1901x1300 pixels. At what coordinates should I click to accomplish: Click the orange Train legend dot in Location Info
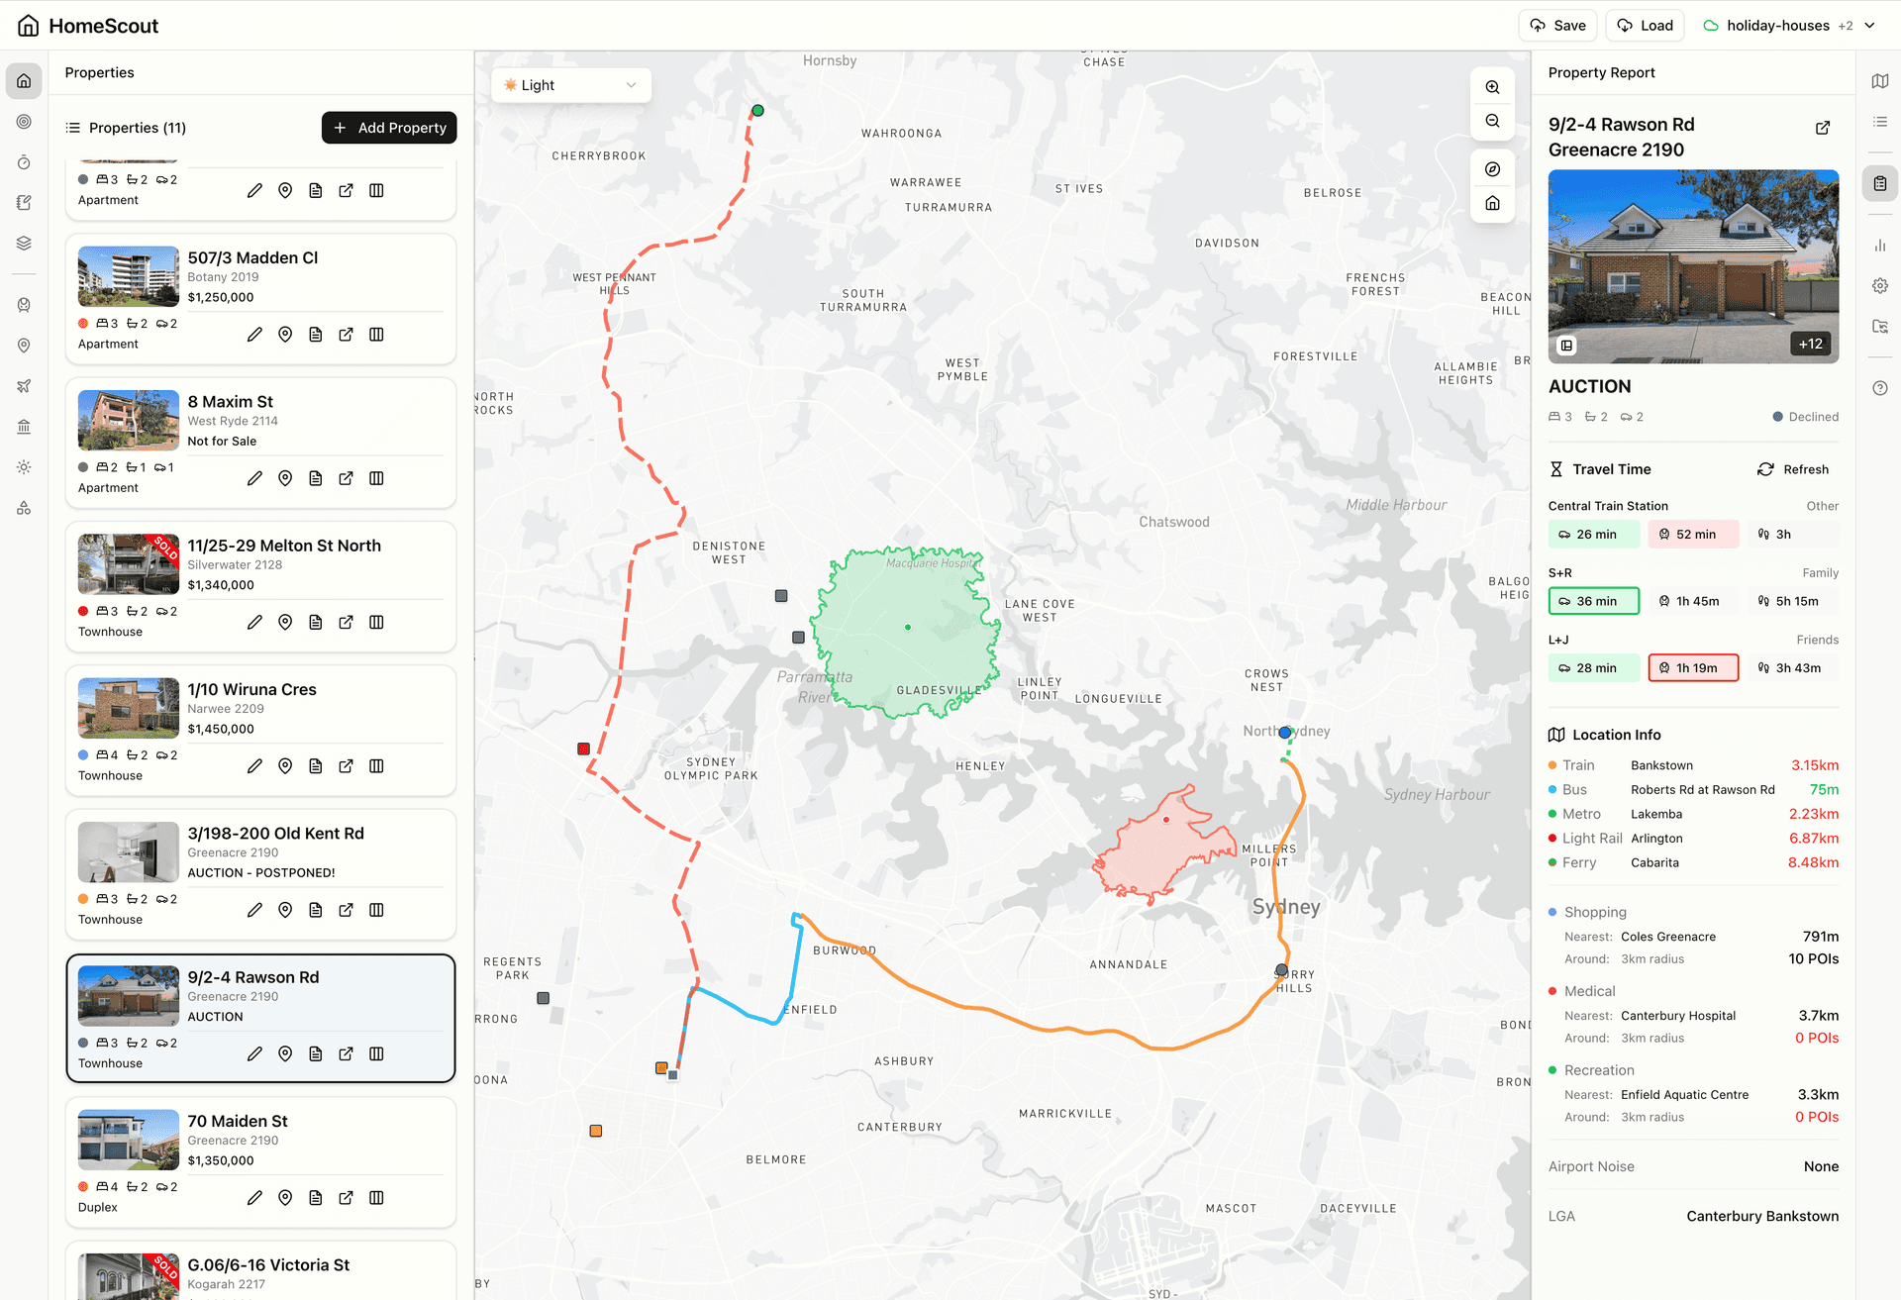pos(1552,764)
